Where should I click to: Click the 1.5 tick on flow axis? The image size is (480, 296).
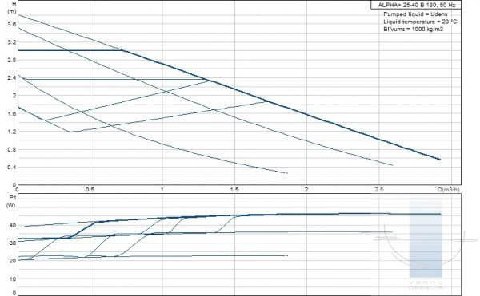[234, 190]
